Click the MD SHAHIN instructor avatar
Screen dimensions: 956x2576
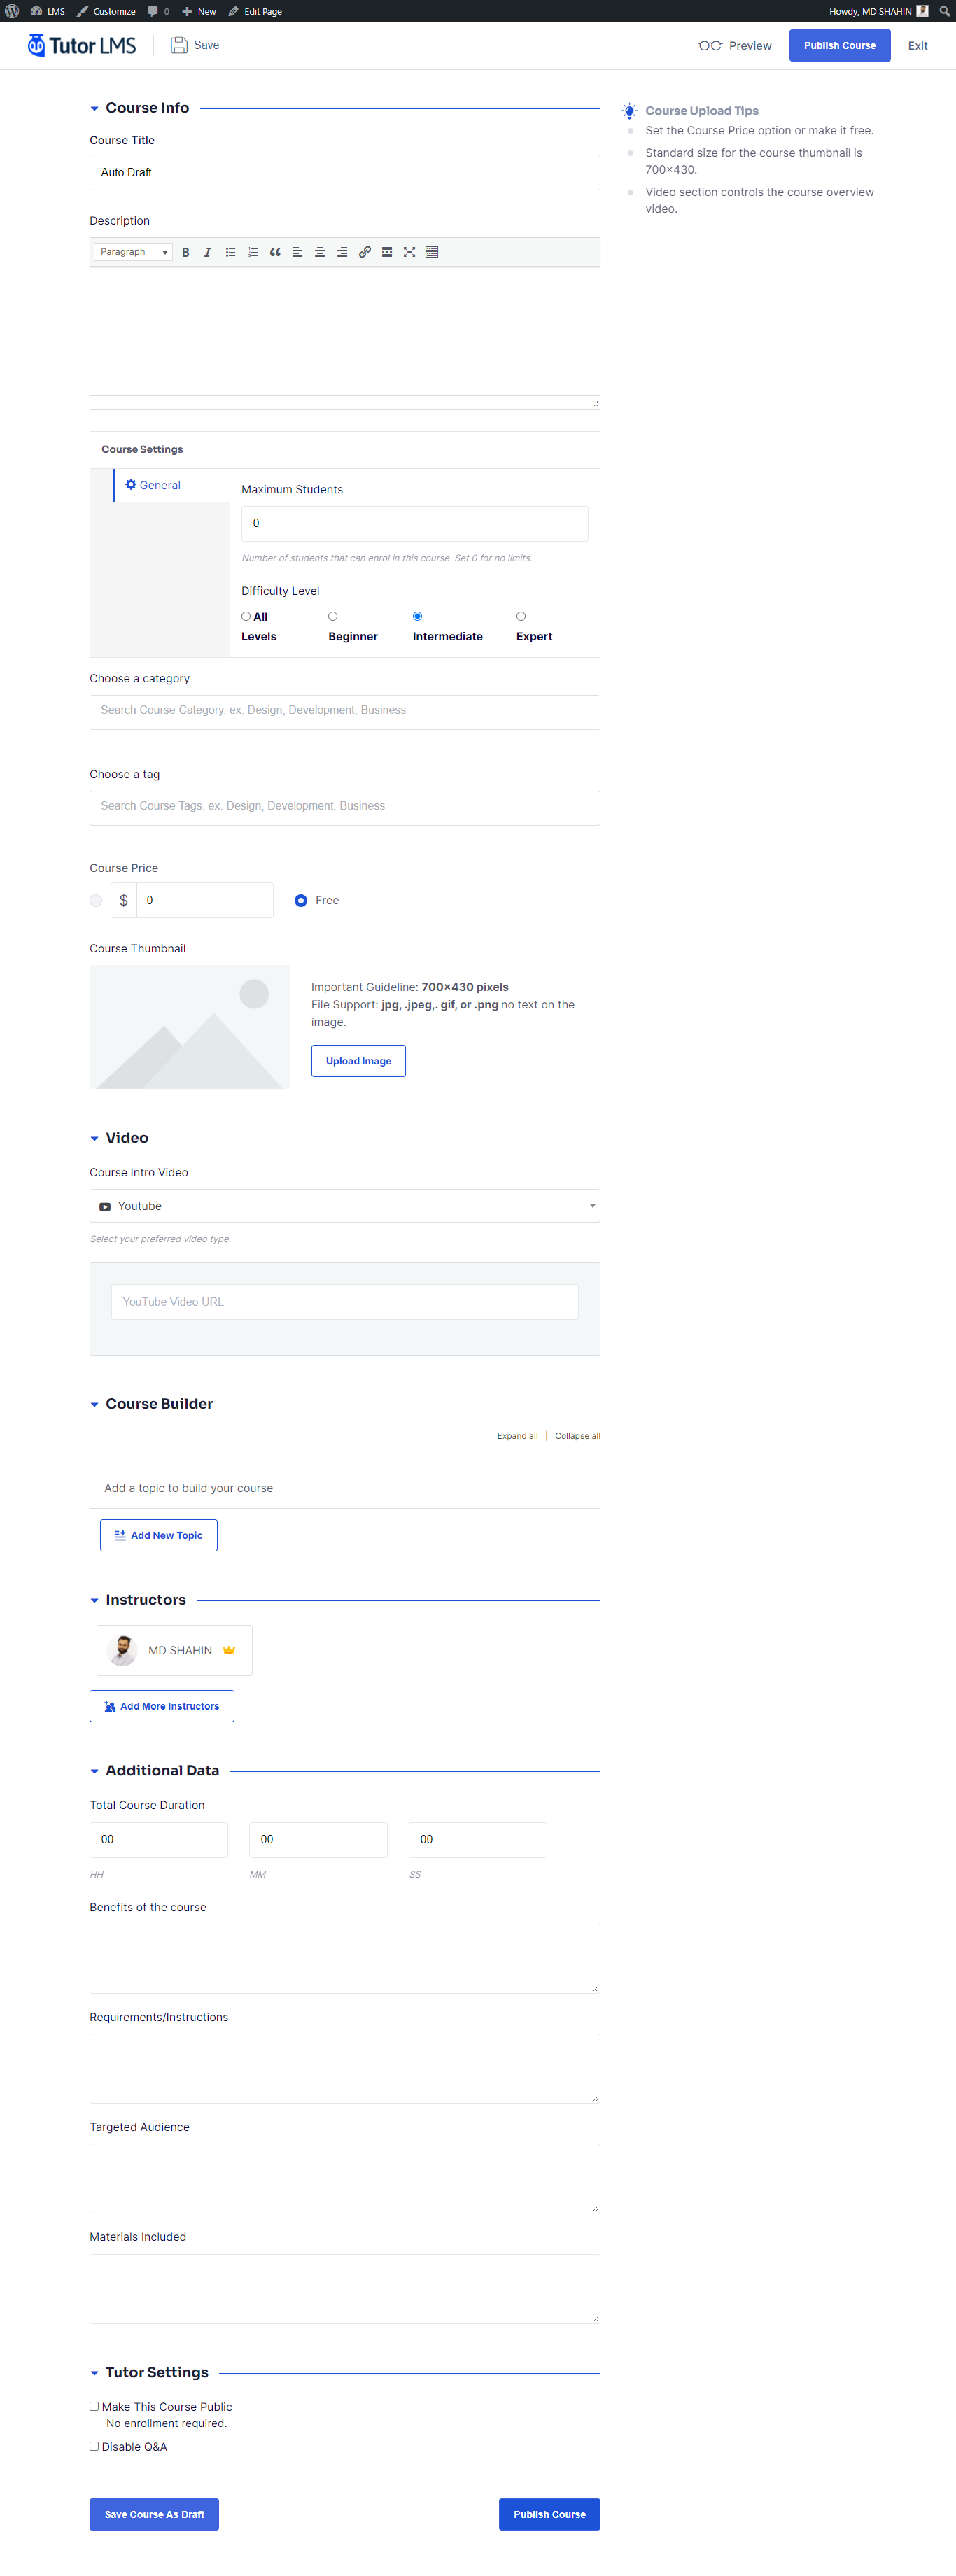coord(122,1650)
